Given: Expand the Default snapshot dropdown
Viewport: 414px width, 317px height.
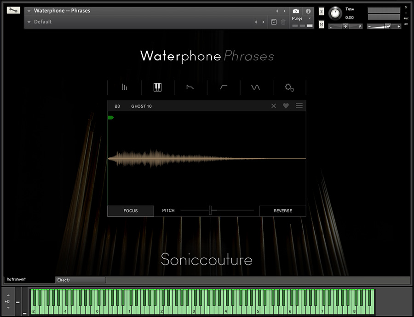Looking at the screenshot, I should pos(29,22).
